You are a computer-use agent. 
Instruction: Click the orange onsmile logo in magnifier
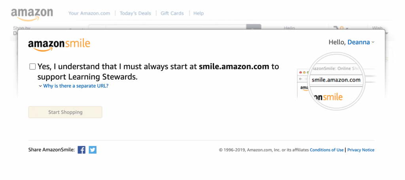tap(327, 97)
